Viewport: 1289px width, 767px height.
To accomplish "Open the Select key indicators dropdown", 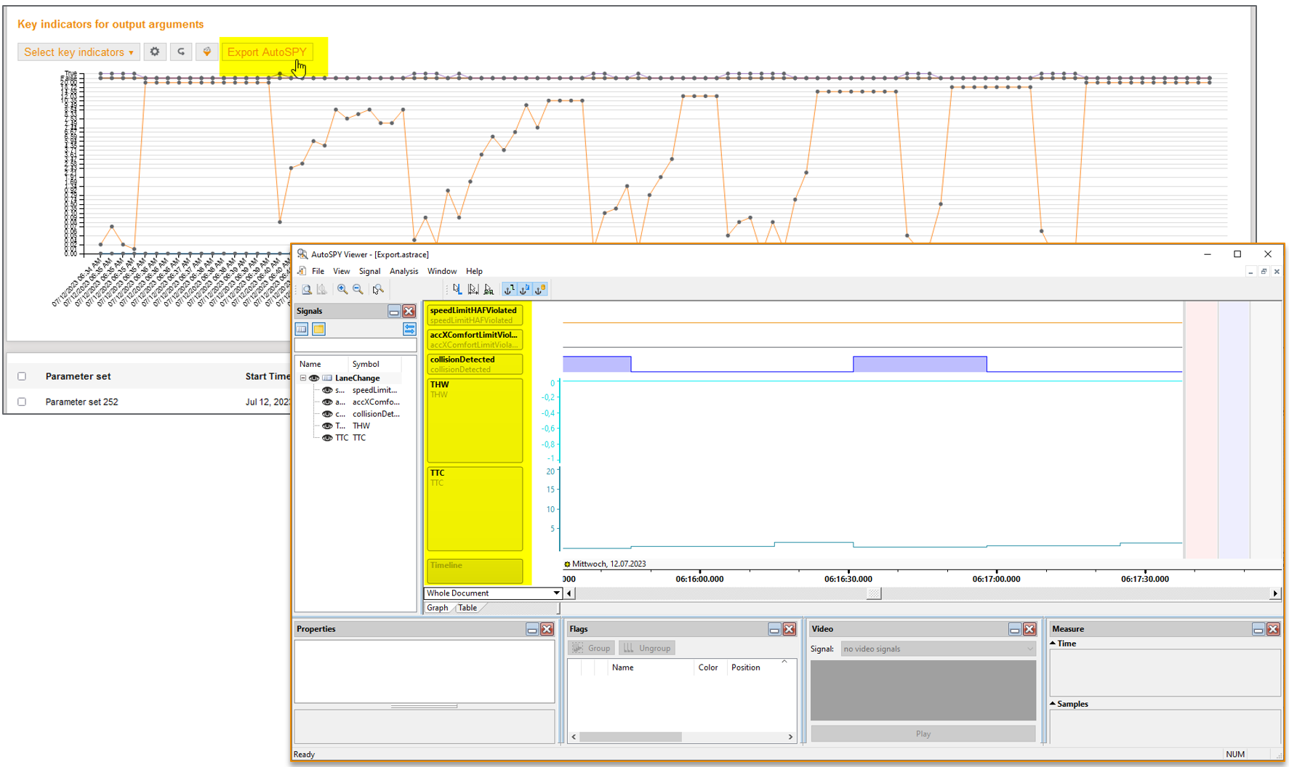I will coord(79,52).
